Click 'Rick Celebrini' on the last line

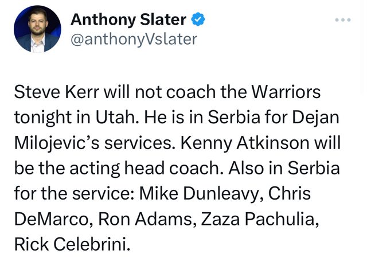[x=72, y=244]
